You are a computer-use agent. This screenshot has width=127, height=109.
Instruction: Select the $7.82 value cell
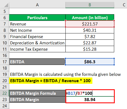point(90,36)
